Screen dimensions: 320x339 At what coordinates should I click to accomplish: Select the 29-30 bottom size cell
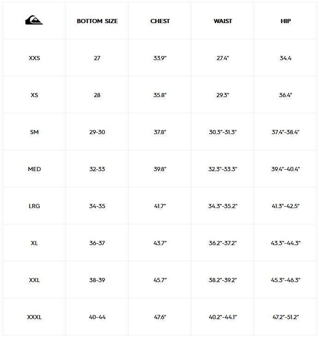tap(97, 132)
